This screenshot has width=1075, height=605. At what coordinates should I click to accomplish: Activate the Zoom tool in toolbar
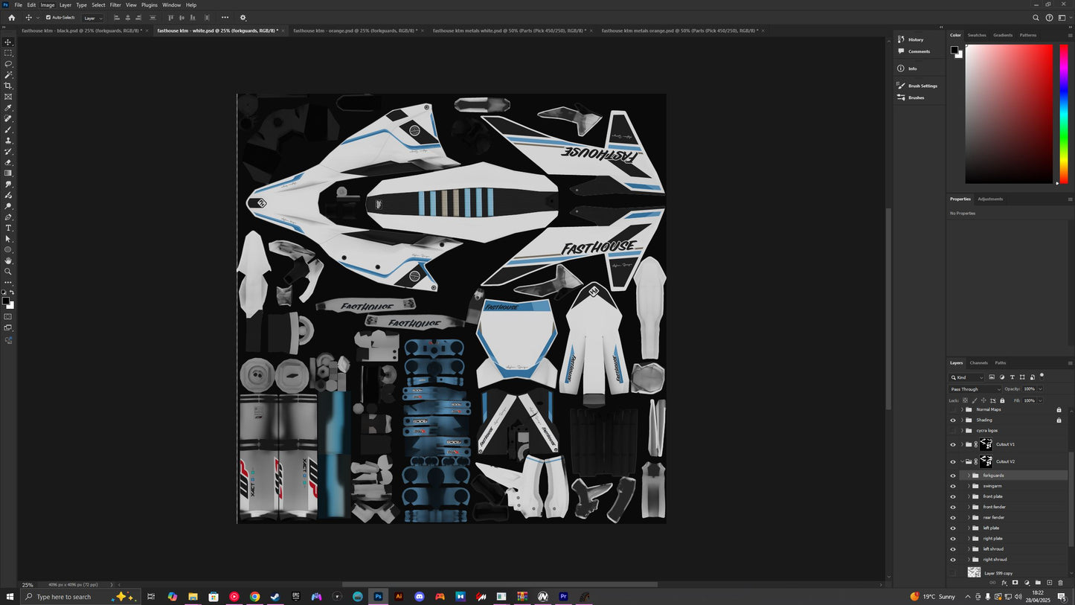[8, 272]
